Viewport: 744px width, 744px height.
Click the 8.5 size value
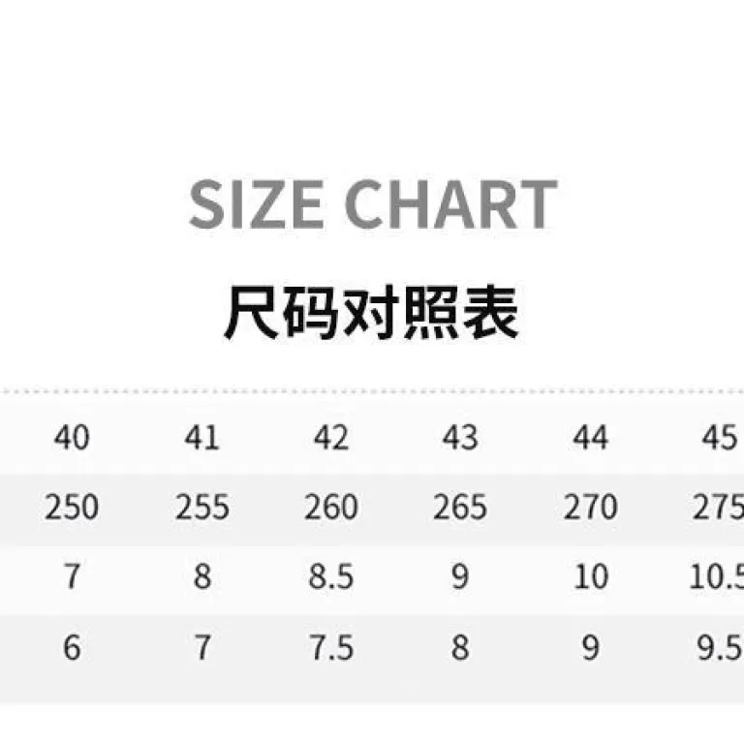point(331,577)
